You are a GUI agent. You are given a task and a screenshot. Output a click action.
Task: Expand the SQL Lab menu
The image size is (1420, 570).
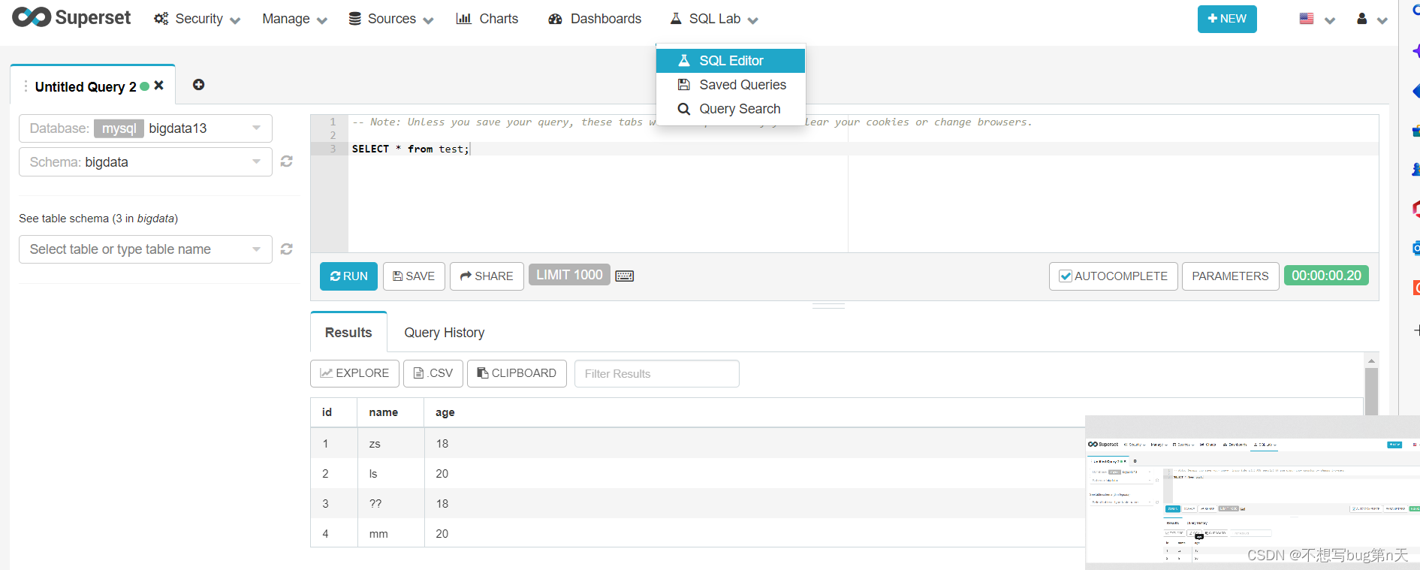tap(714, 19)
